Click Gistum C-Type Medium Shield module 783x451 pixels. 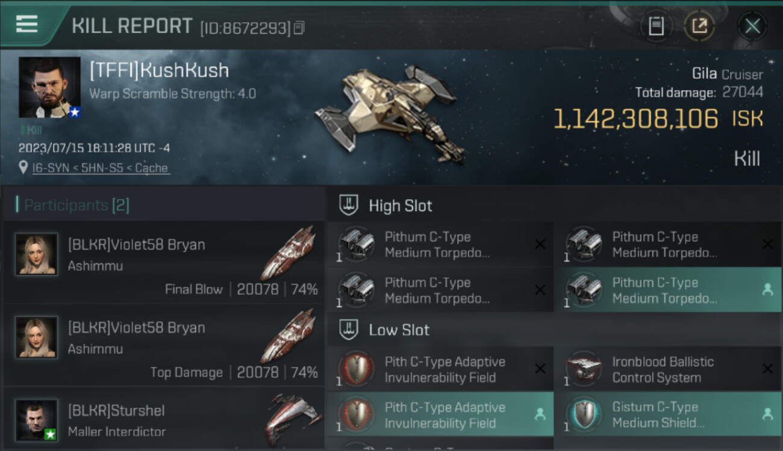[x=667, y=414]
